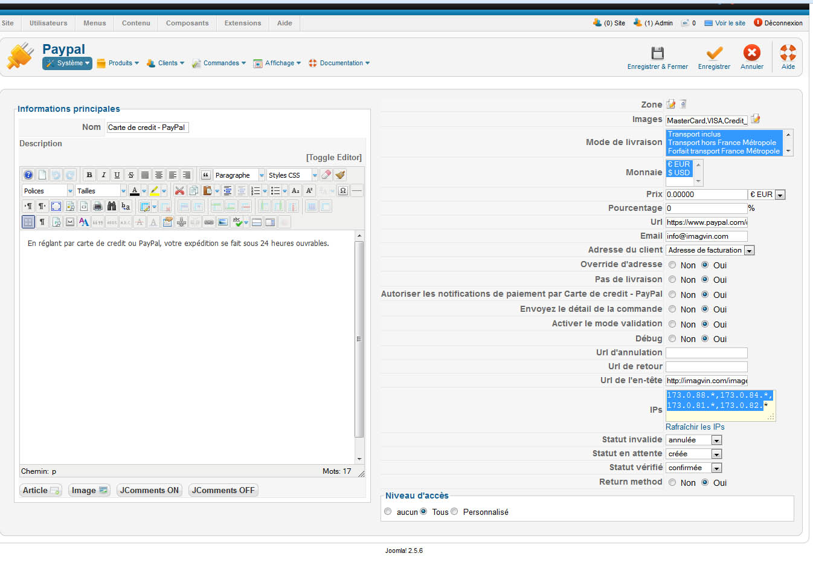Insert anchor with anchor icon
813x562 pixels.
(181, 222)
